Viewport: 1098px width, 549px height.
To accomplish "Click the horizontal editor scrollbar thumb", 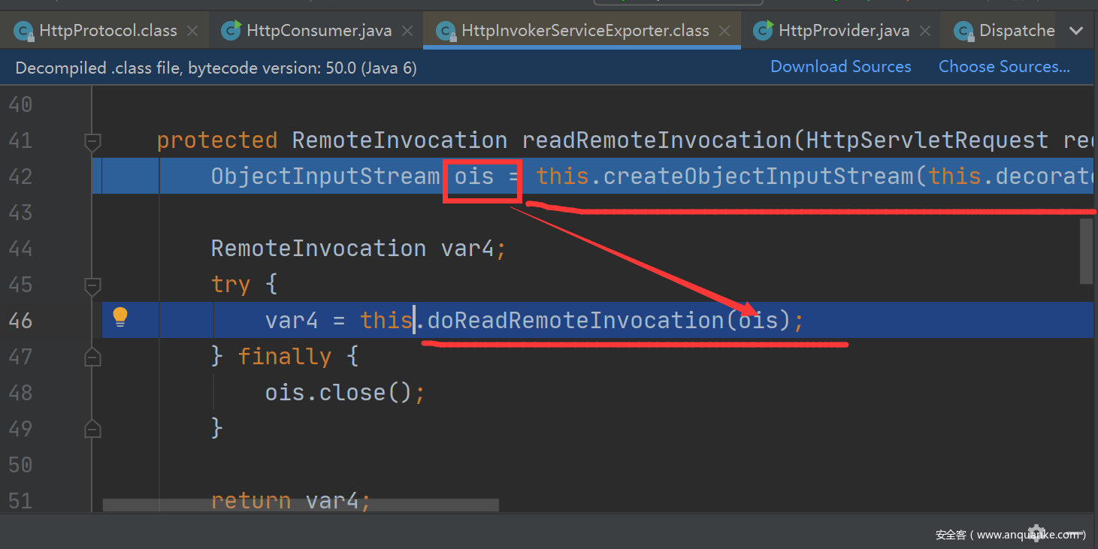I will [301, 506].
